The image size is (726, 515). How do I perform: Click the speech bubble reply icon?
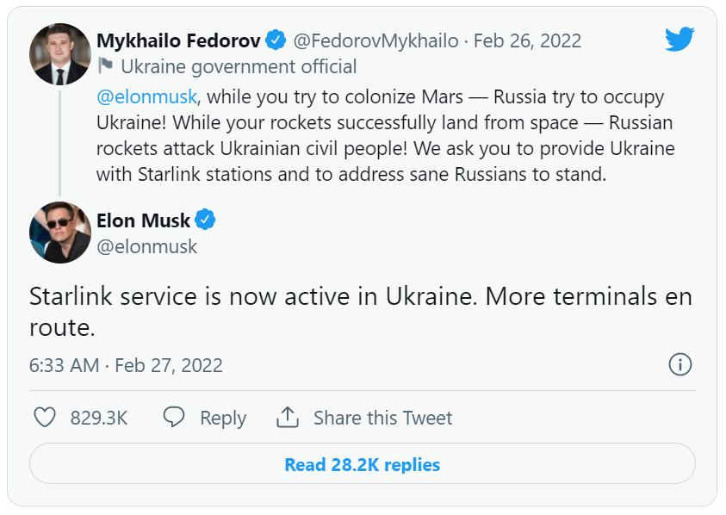174,418
